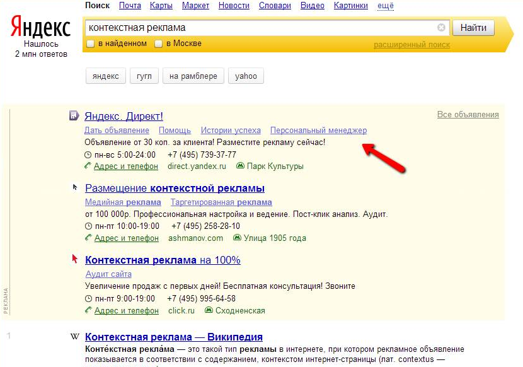Open Карты in the top navigation
Image resolution: width=523 pixels, height=367 pixels.
point(161,6)
